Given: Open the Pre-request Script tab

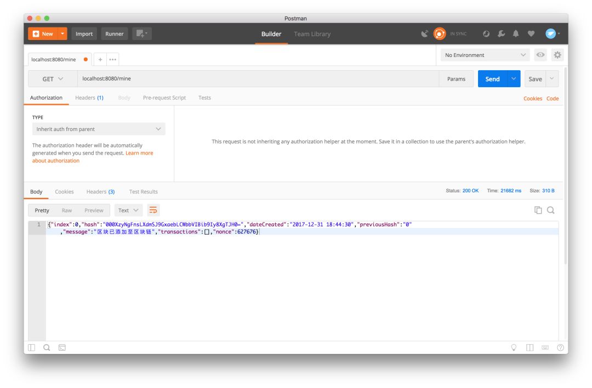Looking at the screenshot, I should point(164,98).
